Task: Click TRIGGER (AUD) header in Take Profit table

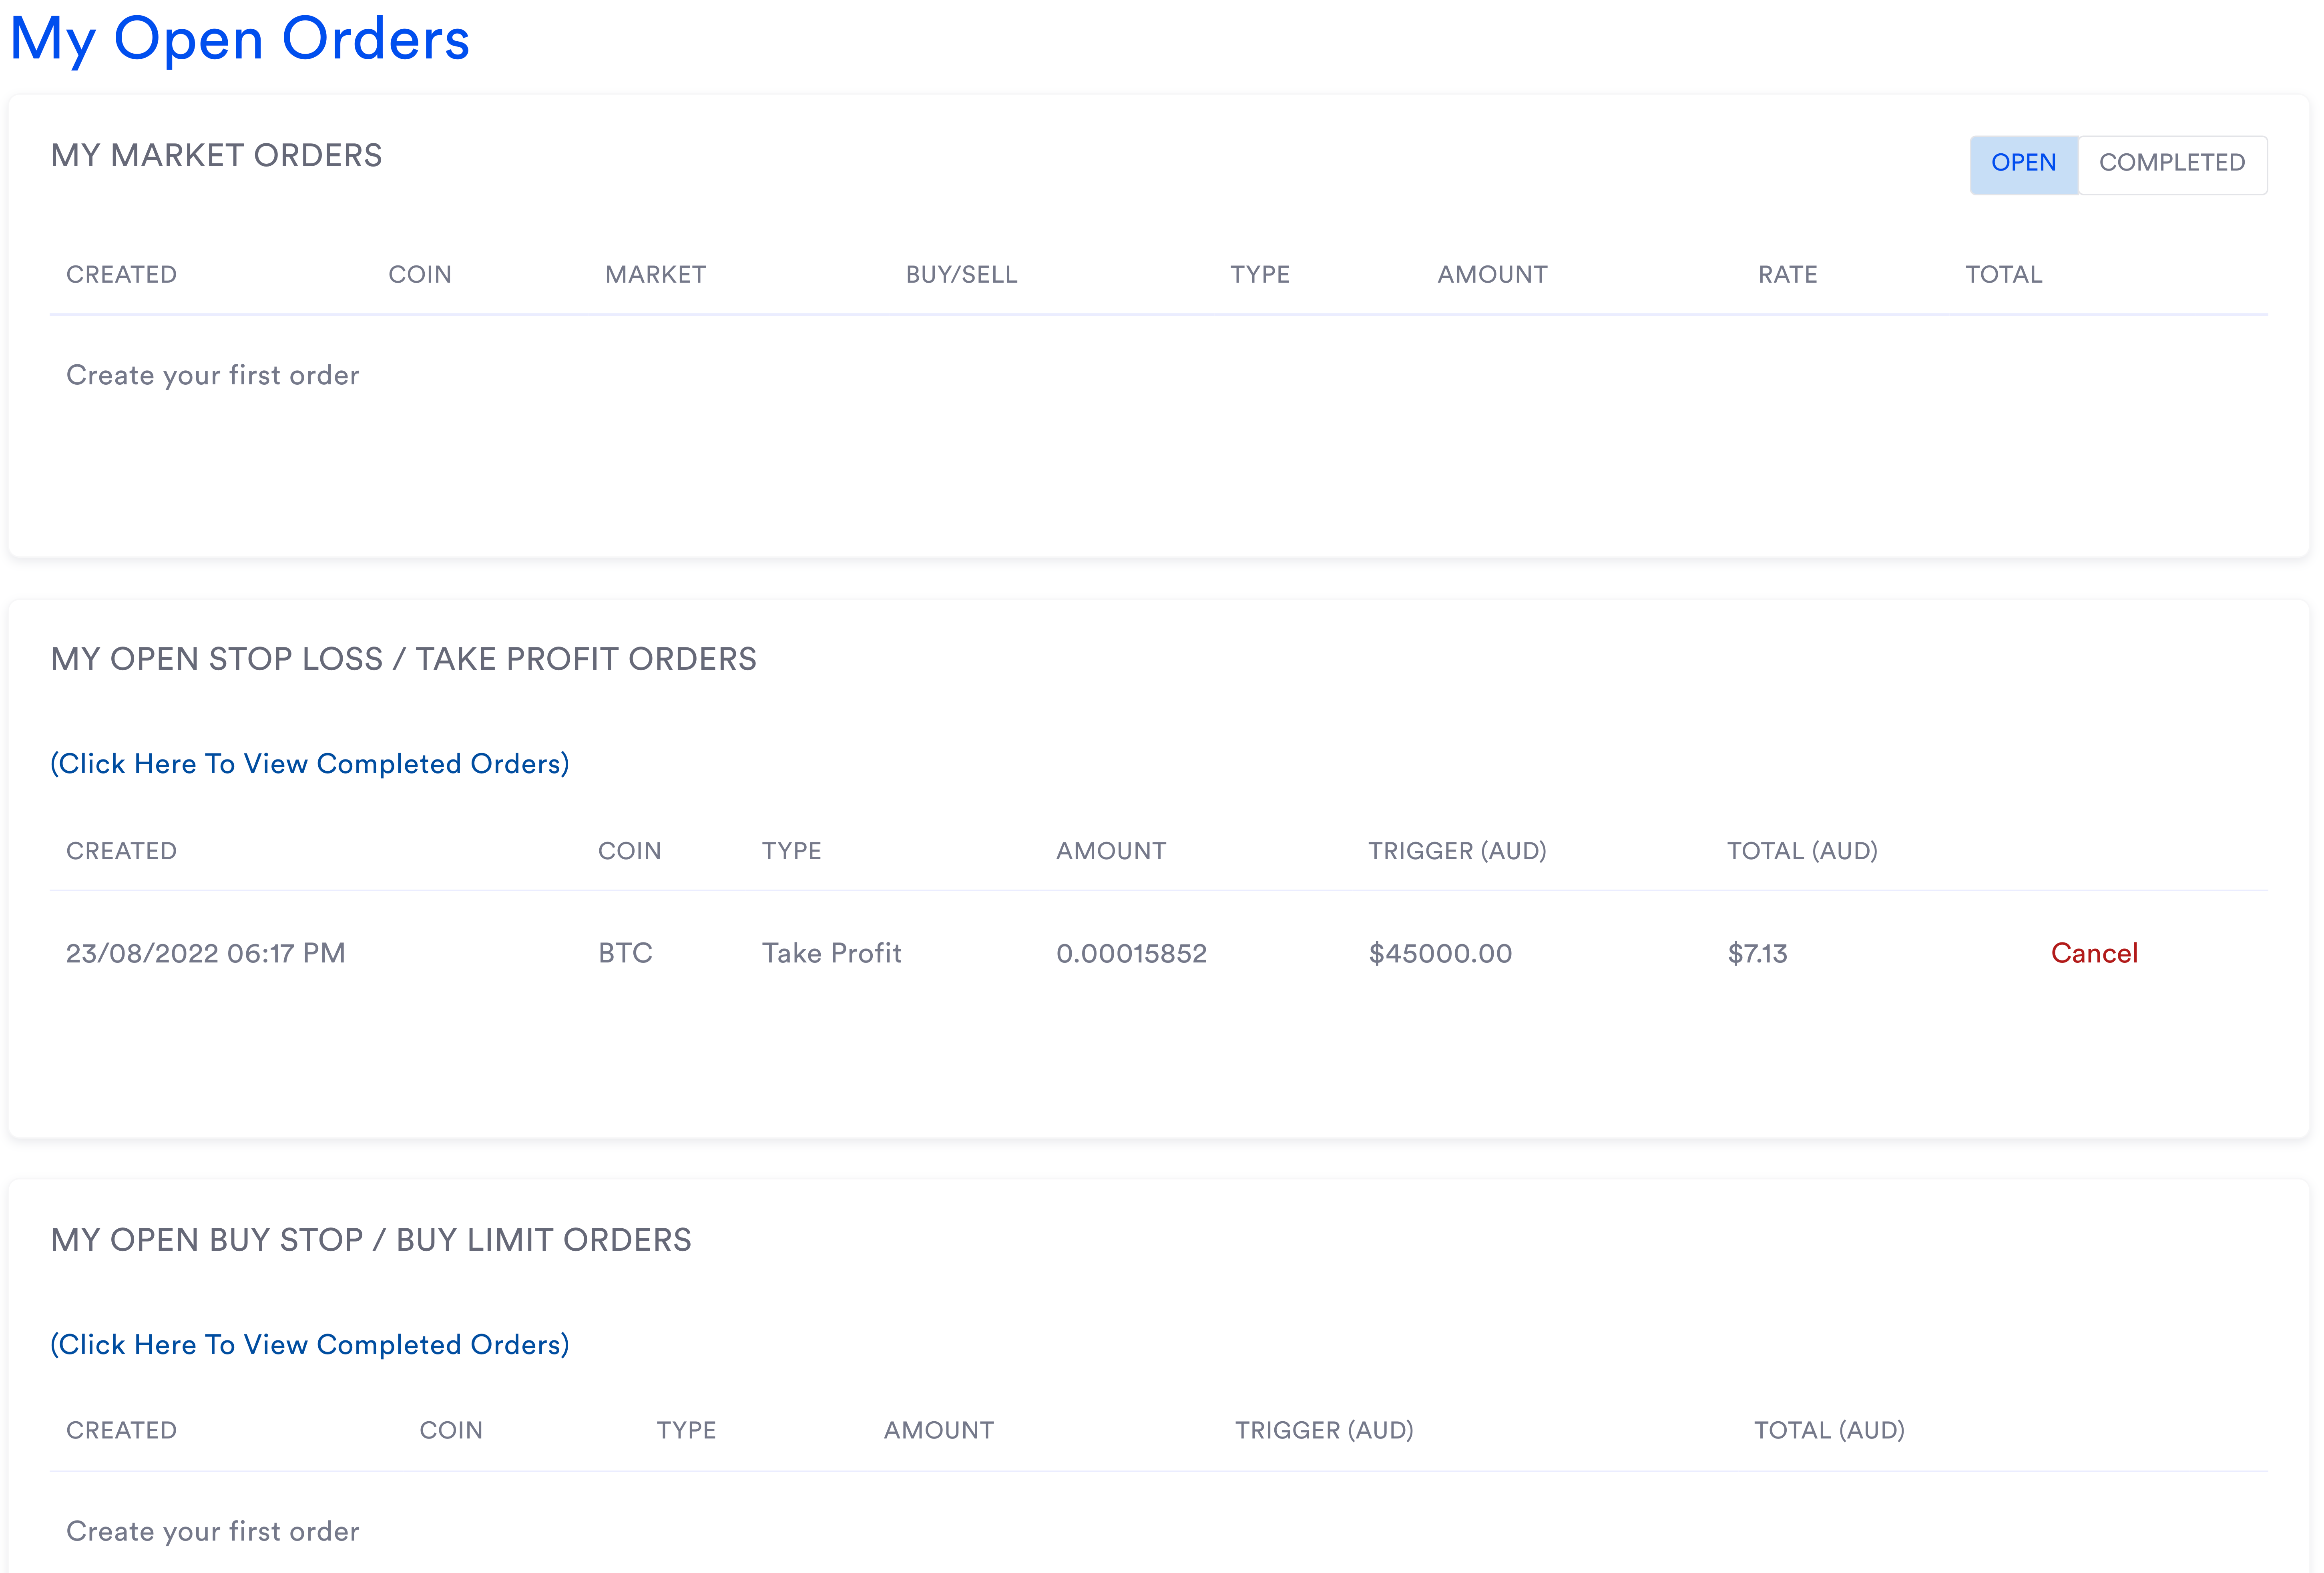Action: click(1458, 851)
